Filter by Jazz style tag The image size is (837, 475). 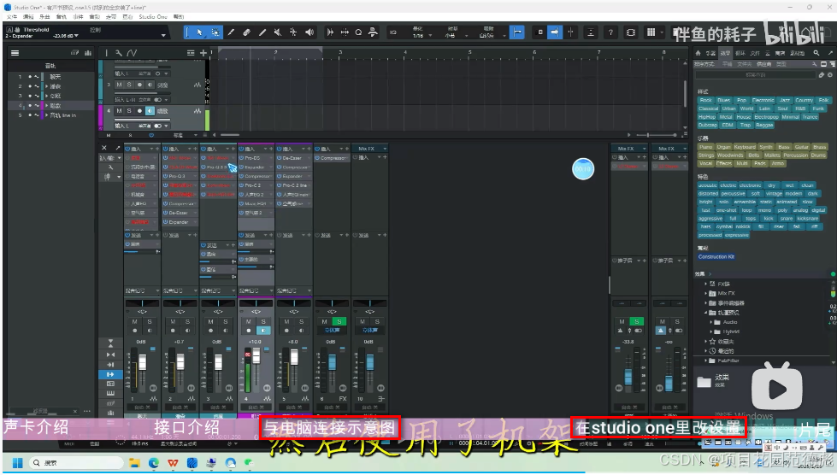point(784,100)
